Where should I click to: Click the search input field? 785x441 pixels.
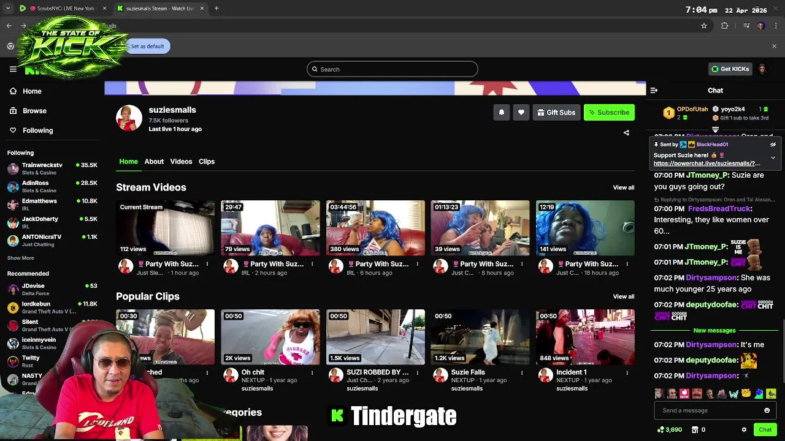click(392, 69)
